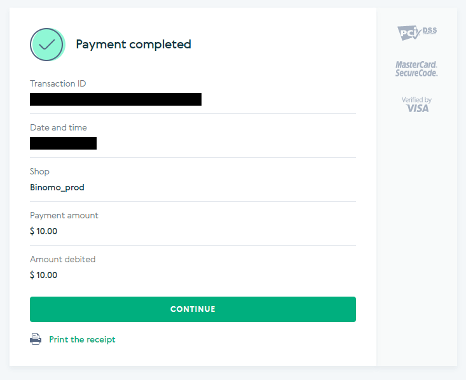Click the PCI DSS security logo
The width and height of the screenshot is (466, 380).
pyautogui.click(x=416, y=32)
